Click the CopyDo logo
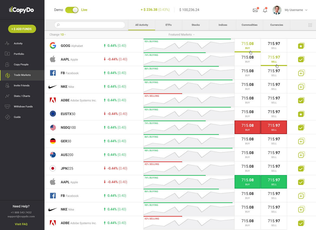The width and height of the screenshot is (316, 230). click(x=21, y=10)
